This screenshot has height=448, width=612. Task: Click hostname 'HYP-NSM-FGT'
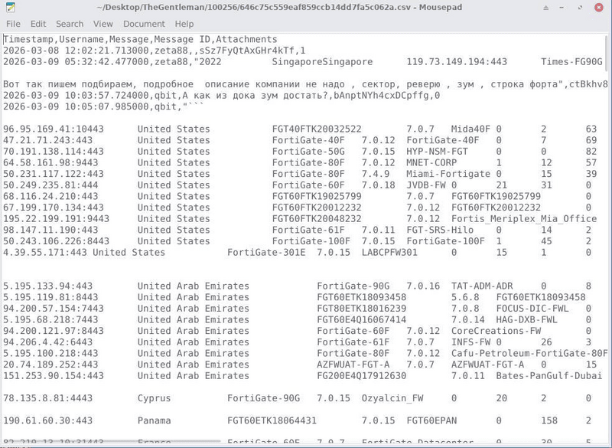click(x=437, y=152)
